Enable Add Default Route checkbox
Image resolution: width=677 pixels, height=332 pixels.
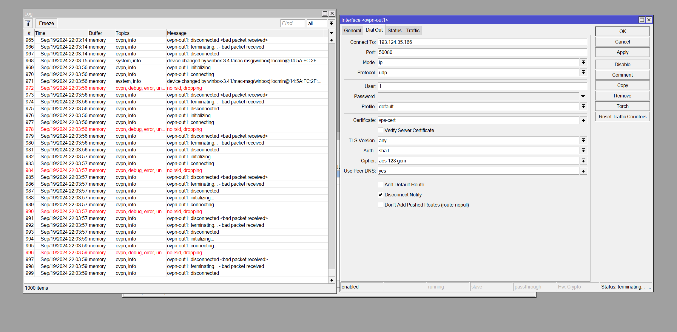[x=380, y=184]
